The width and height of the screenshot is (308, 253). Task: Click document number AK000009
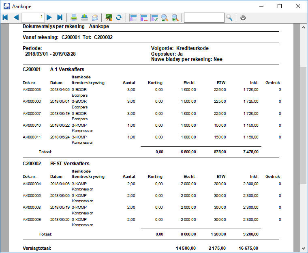click(x=32, y=220)
